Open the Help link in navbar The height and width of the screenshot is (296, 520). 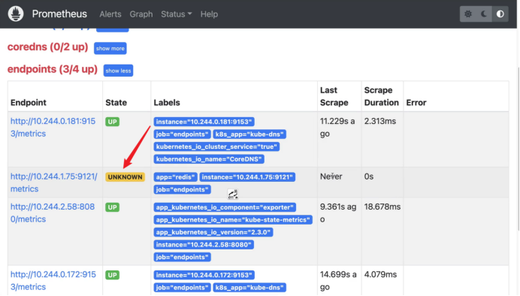(x=209, y=14)
